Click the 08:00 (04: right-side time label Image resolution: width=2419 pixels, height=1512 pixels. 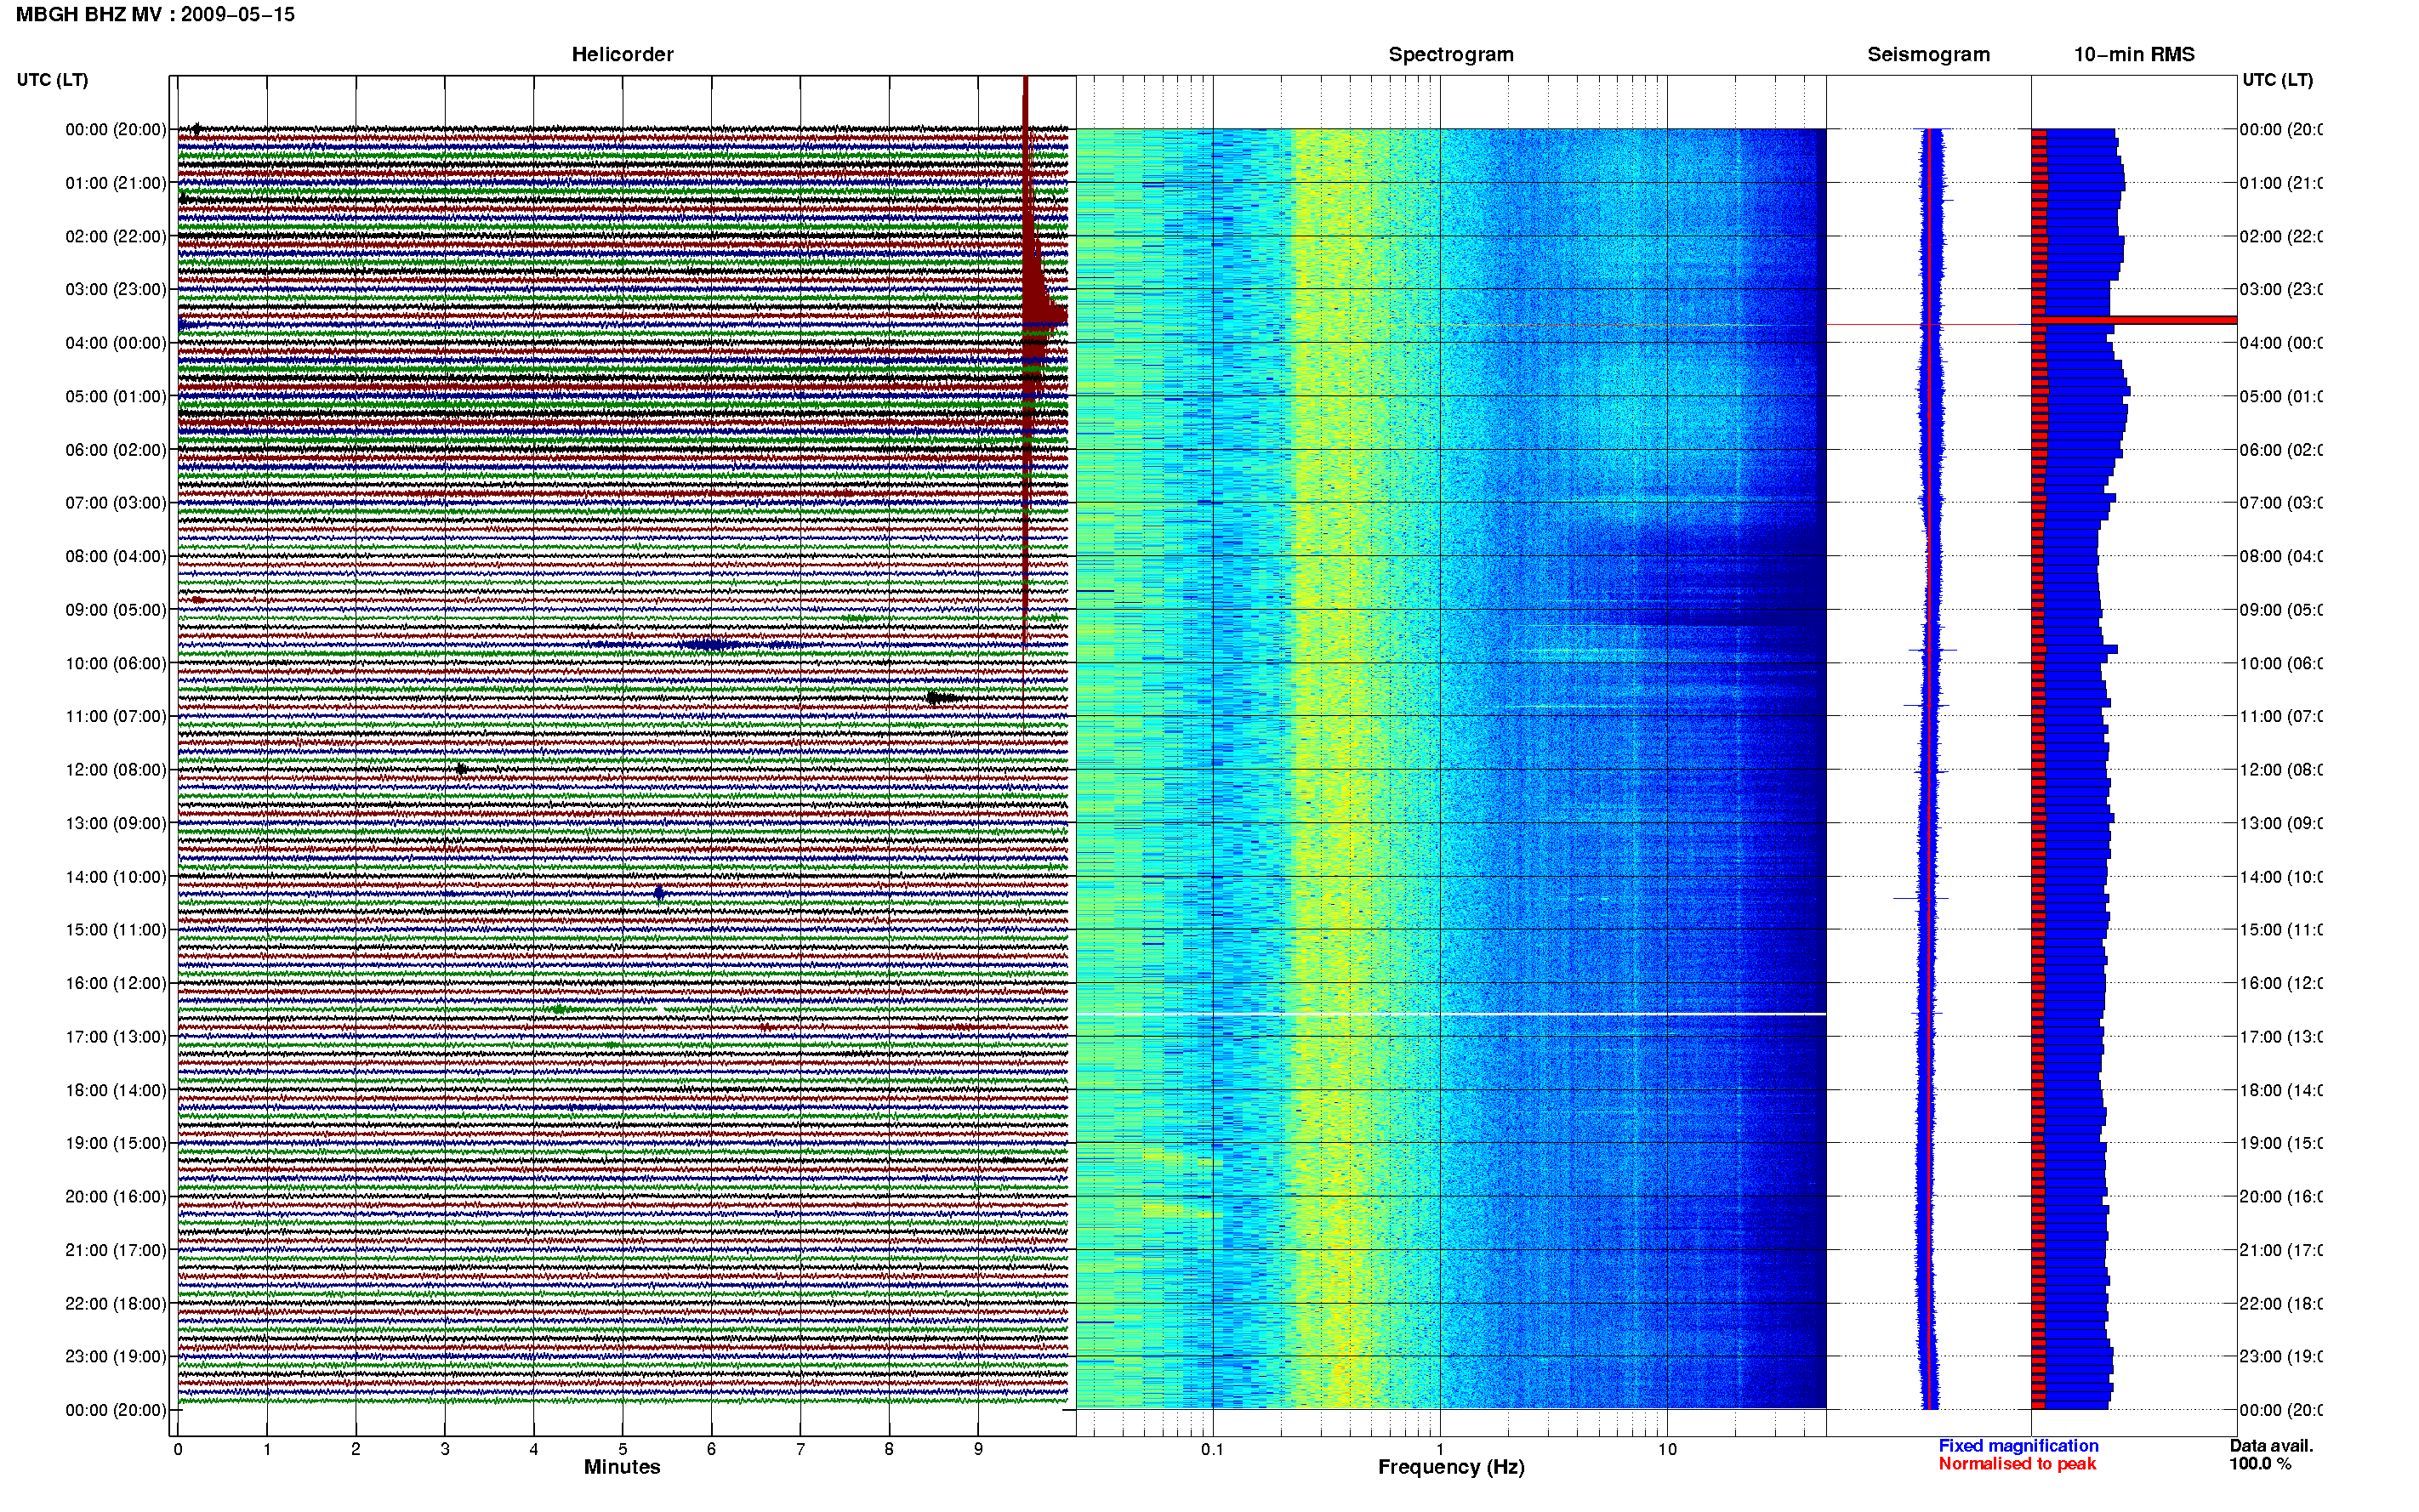[x=2281, y=556]
